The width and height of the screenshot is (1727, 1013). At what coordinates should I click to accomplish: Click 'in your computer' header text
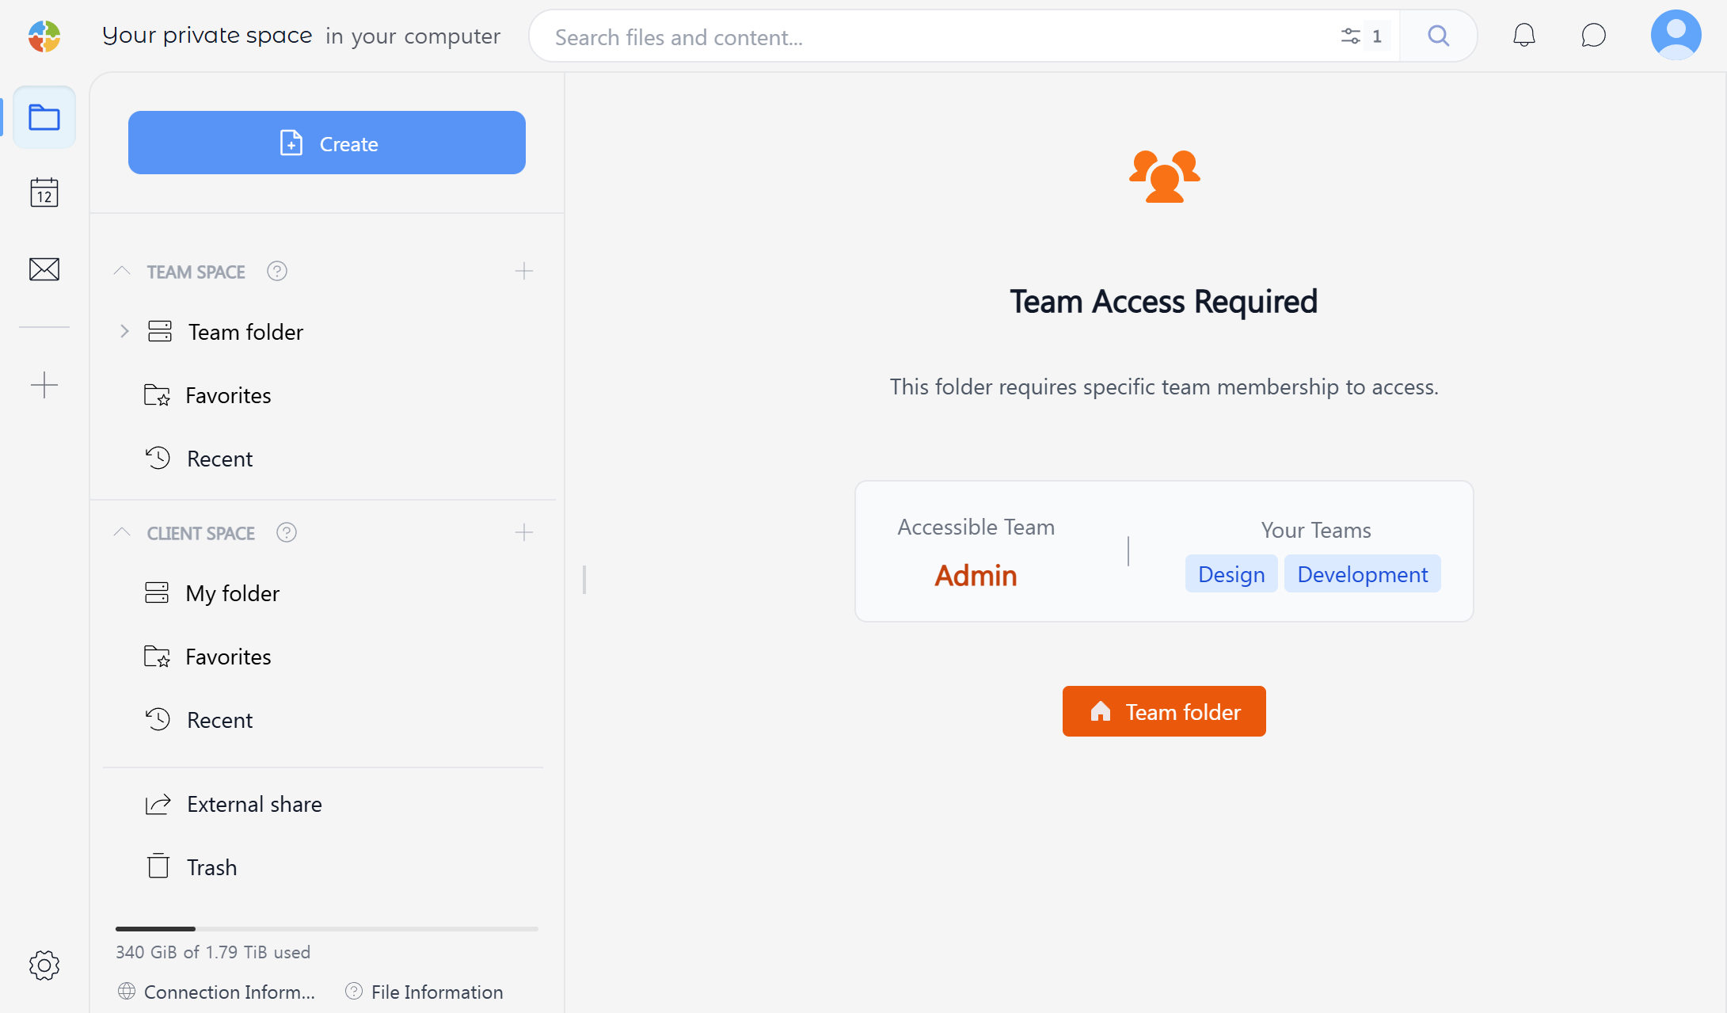tap(413, 36)
